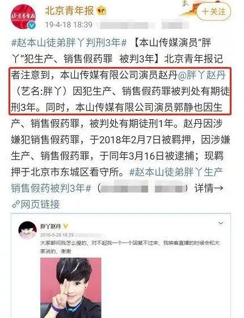Viewport: 244px width, 318px height.
Task: Click the blue verified badge on avatar
Action: [x=32, y=26]
